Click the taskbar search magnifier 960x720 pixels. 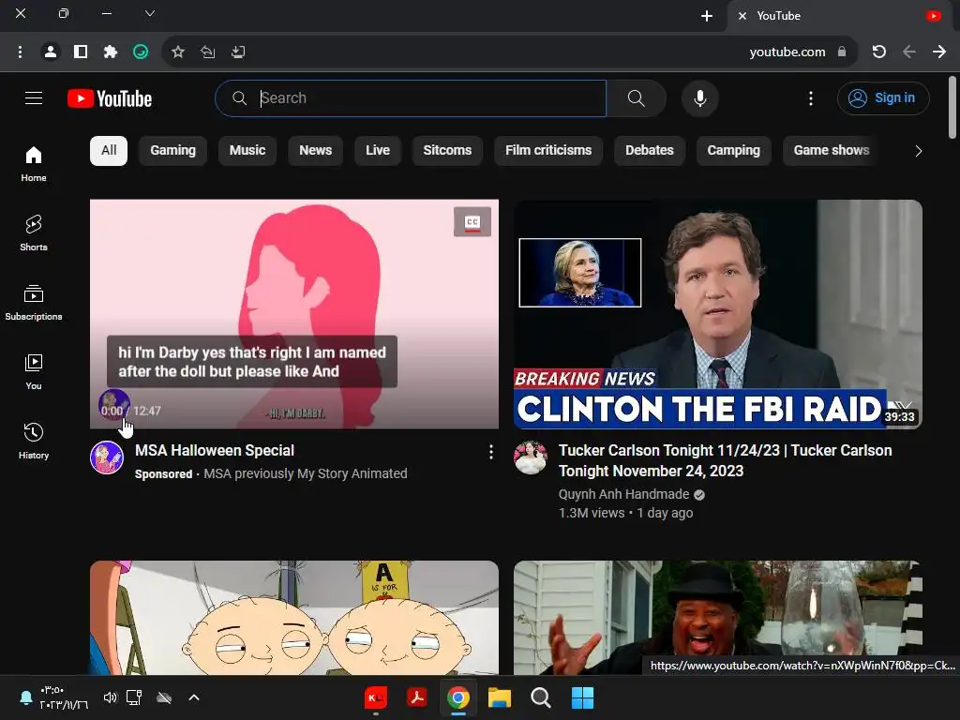pos(541,697)
